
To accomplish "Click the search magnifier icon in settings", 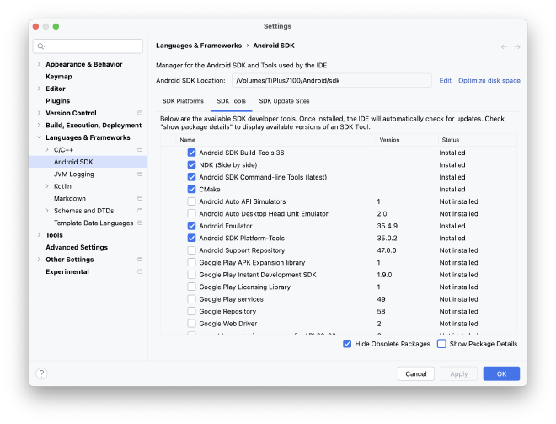I will pos(41,46).
